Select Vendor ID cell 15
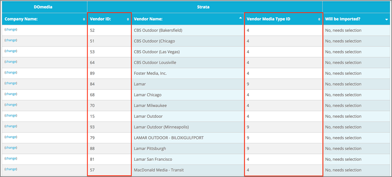392x177 pixels. [x=109, y=117]
